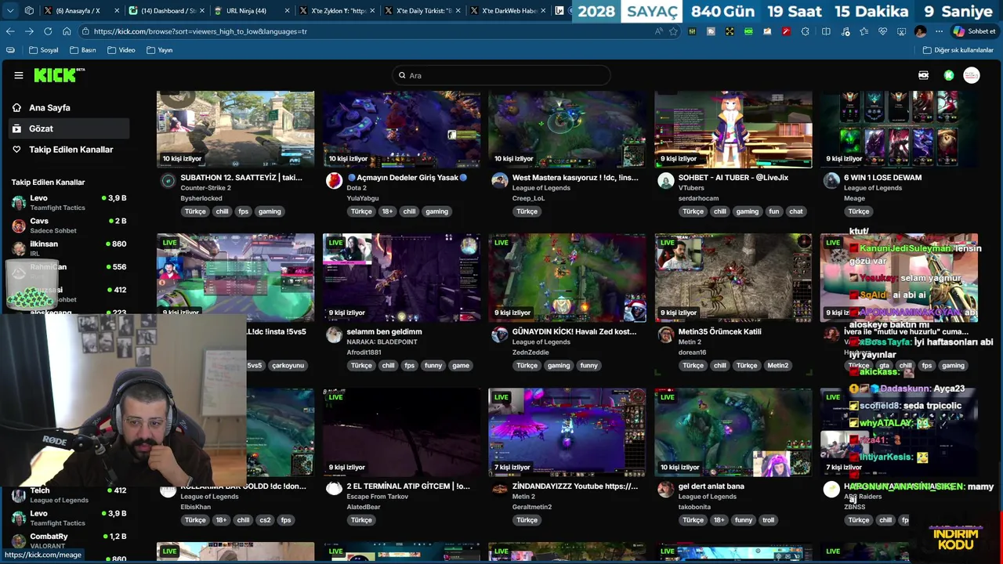Click the browser forward arrow
The width and height of the screenshot is (1003, 564).
coord(29,31)
